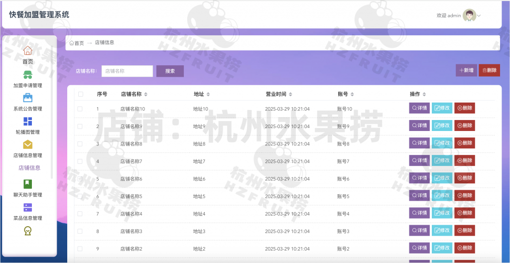Screen dimensions: 510x263
Task: Open the 加盟申请管理 menu label
Action: 28,86
